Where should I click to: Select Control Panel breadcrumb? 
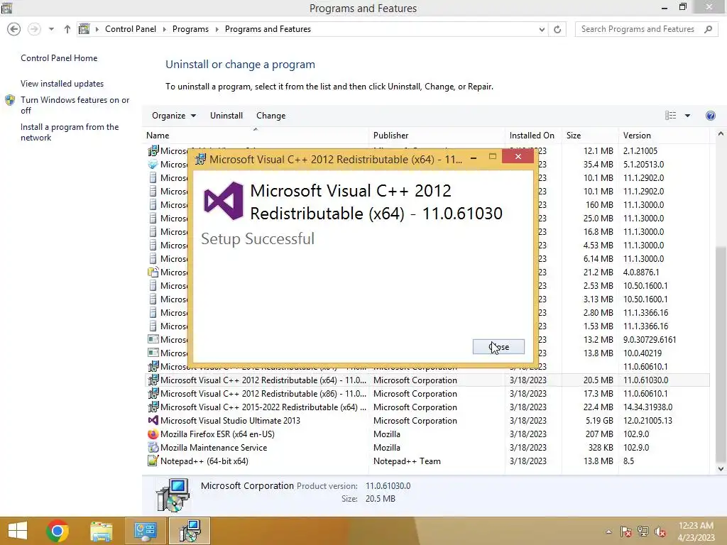(131, 28)
